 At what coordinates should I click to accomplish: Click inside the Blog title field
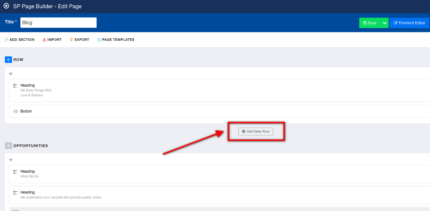[x=58, y=22]
